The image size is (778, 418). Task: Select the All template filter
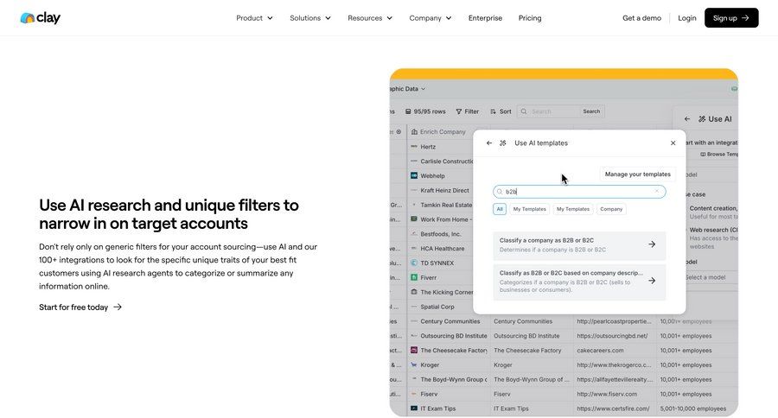pos(500,209)
